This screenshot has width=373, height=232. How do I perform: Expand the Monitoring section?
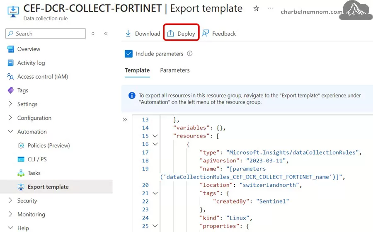point(10,214)
